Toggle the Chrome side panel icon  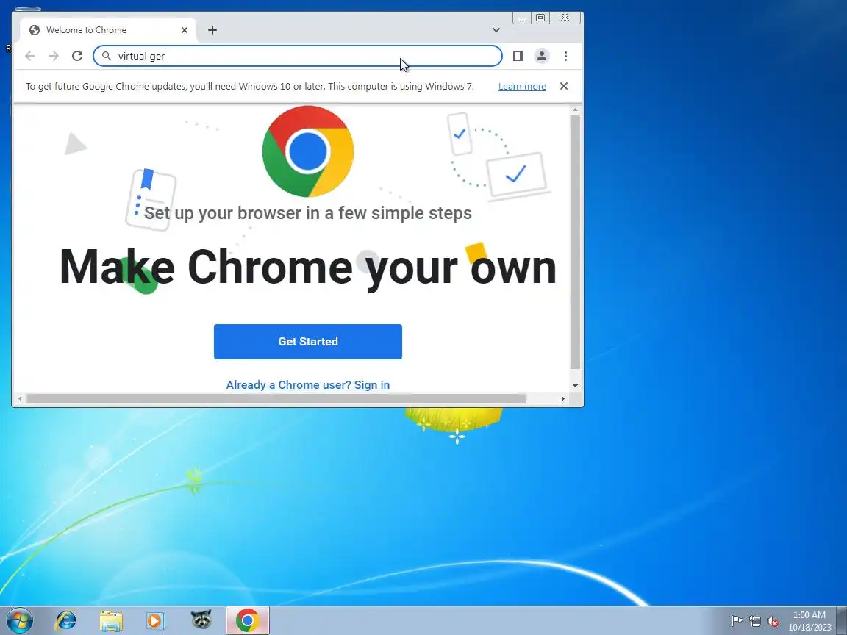518,56
